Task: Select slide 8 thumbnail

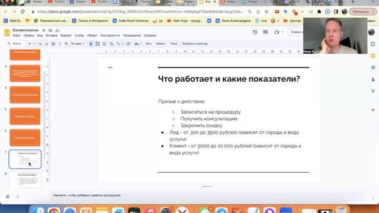Action: click(x=25, y=180)
